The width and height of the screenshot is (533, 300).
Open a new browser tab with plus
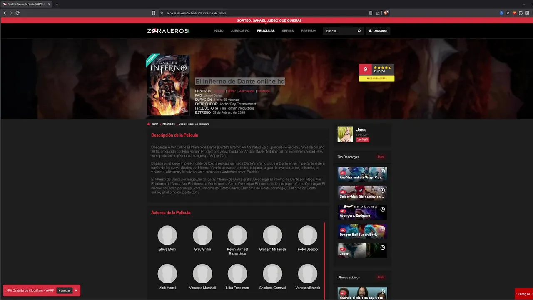pyautogui.click(x=57, y=4)
